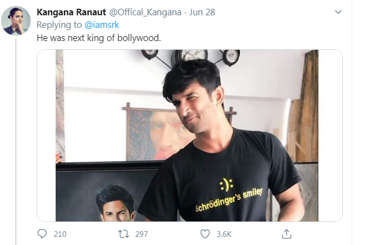This screenshot has height=245, width=367.
Task: Click the Kangana Ranaut display name
Action: click(x=71, y=13)
